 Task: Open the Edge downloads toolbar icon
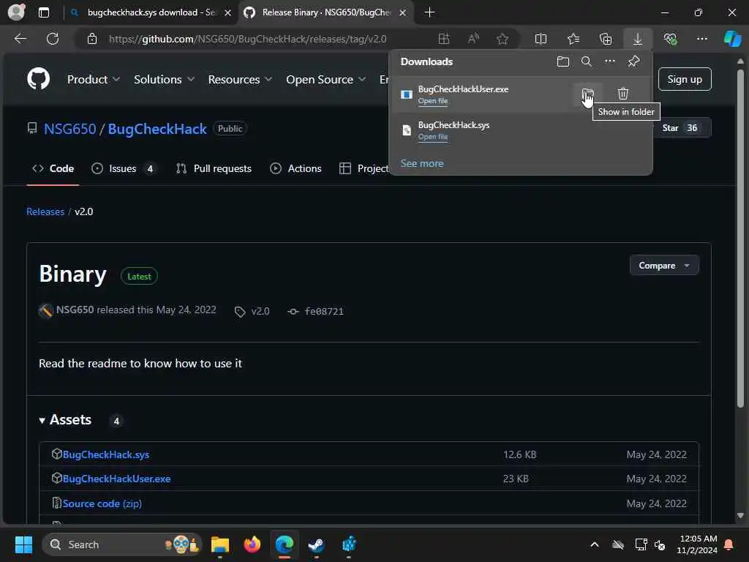[x=638, y=39]
